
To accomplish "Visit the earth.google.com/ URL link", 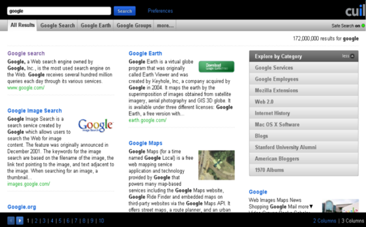I will click(147, 121).
